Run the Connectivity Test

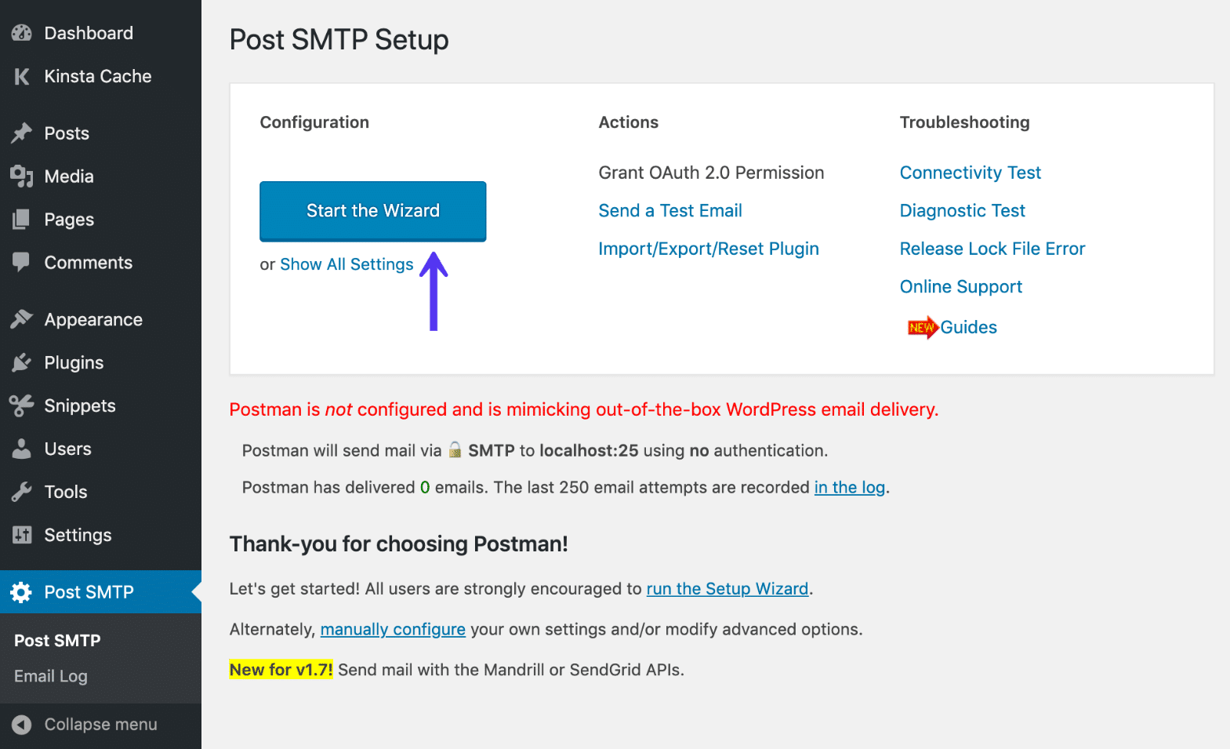[971, 172]
